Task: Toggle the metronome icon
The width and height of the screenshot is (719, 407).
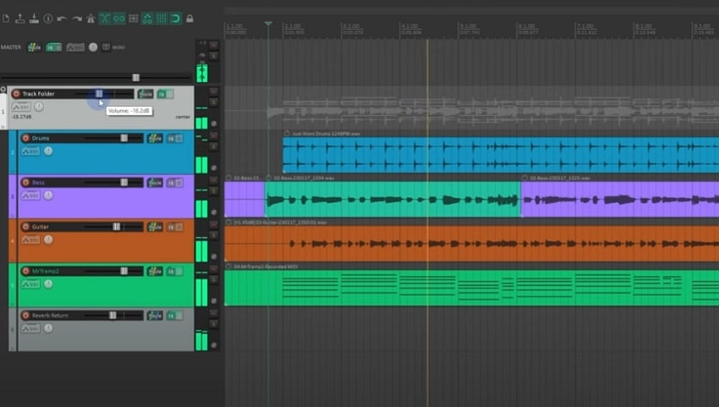Action: pos(91,19)
